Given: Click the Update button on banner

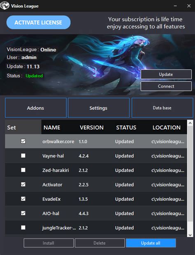Looking at the screenshot, I should pyautogui.click(x=166, y=74).
